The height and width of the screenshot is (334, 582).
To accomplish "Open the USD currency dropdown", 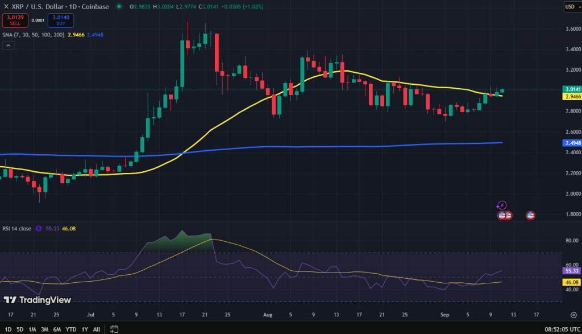I will (573, 7).
